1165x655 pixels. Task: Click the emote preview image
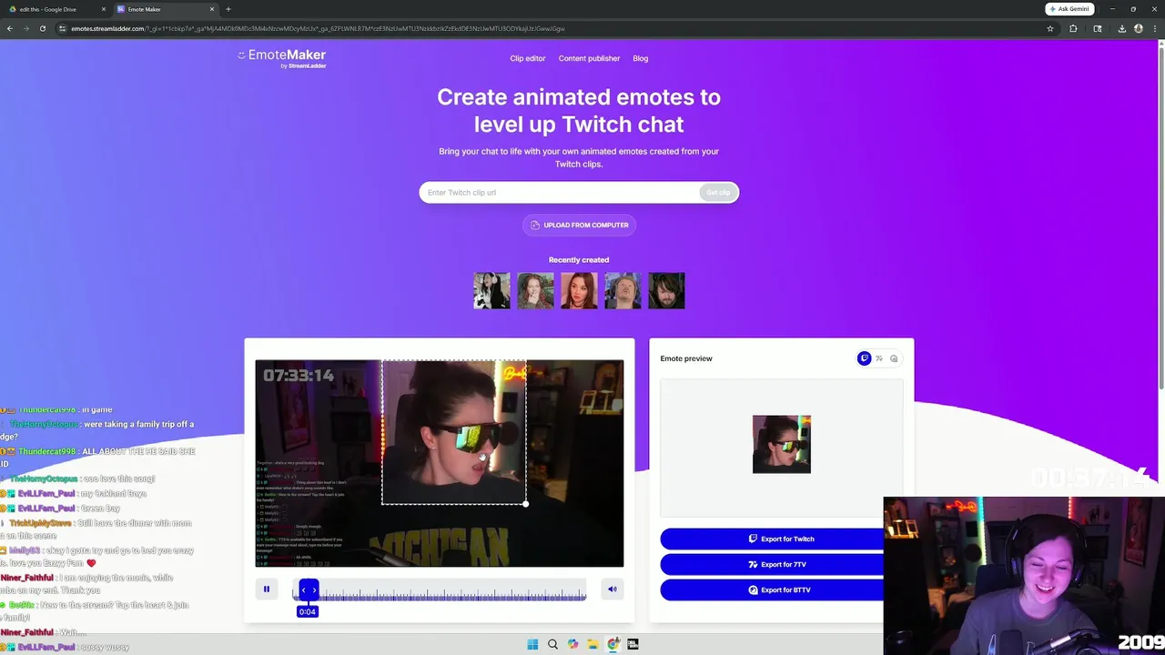(782, 444)
